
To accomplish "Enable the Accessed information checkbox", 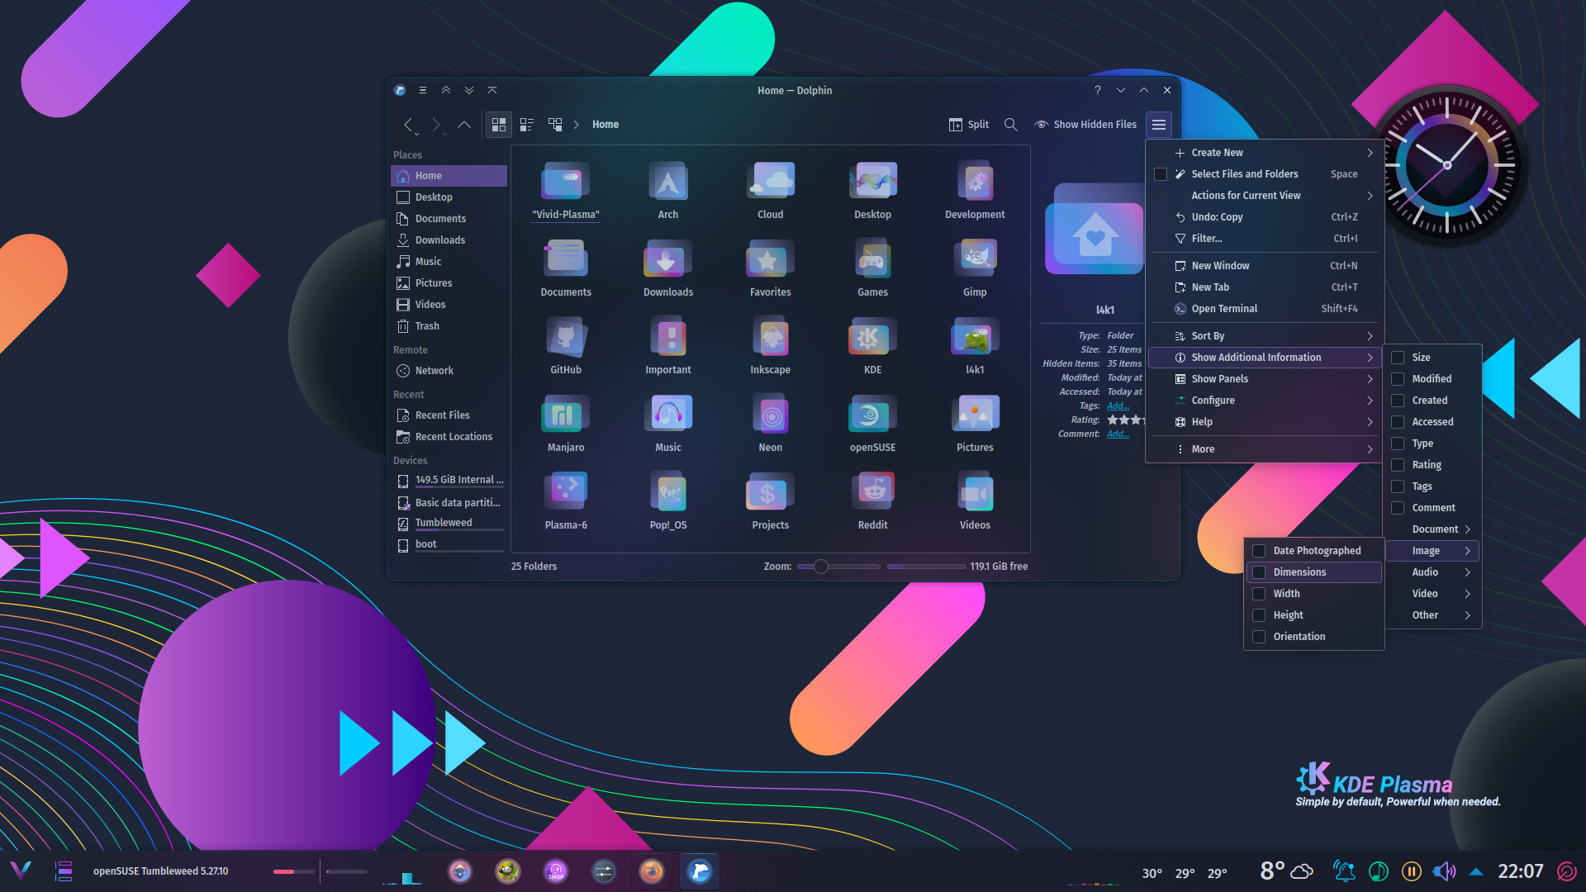I will [1398, 422].
